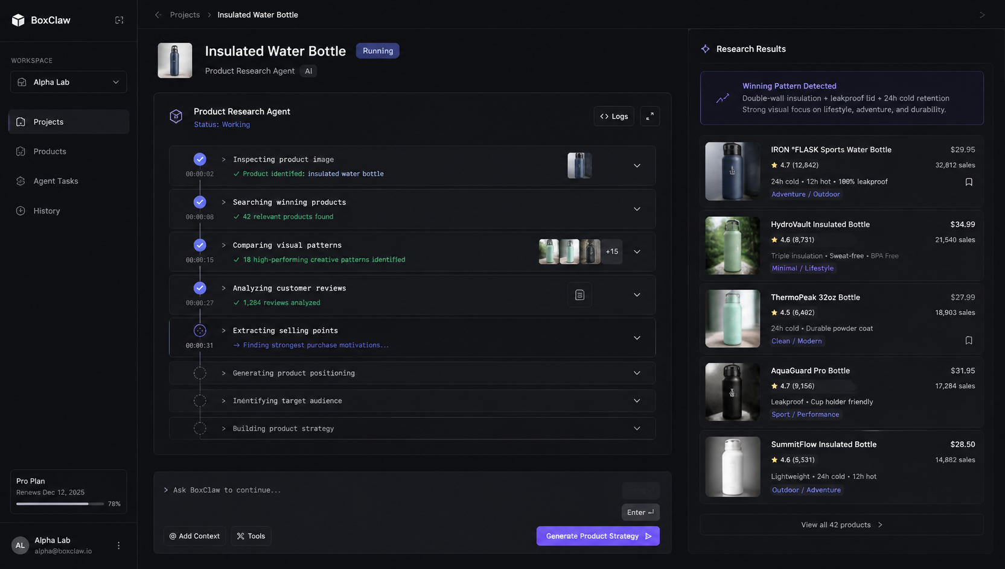The width and height of the screenshot is (1005, 569).
Task: Expand Analyzing customer reviews step chevron
Action: (x=637, y=295)
